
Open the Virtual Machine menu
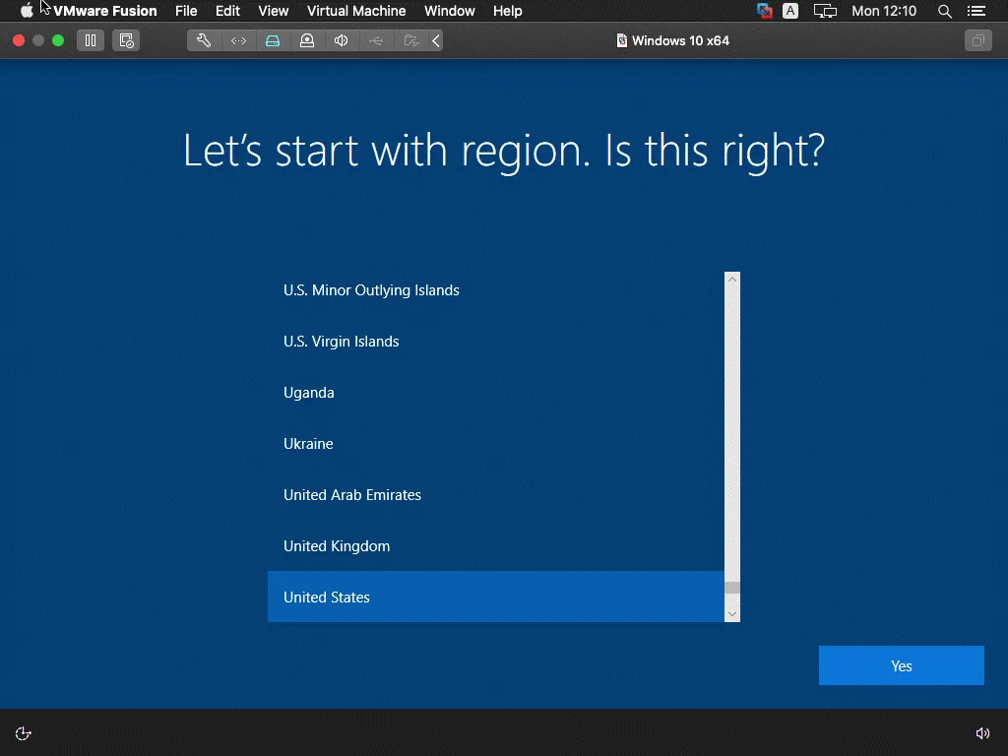[x=356, y=11]
